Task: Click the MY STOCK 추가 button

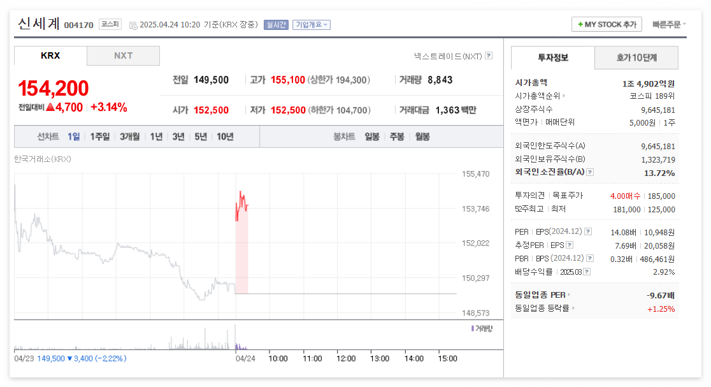Action: coord(607,24)
